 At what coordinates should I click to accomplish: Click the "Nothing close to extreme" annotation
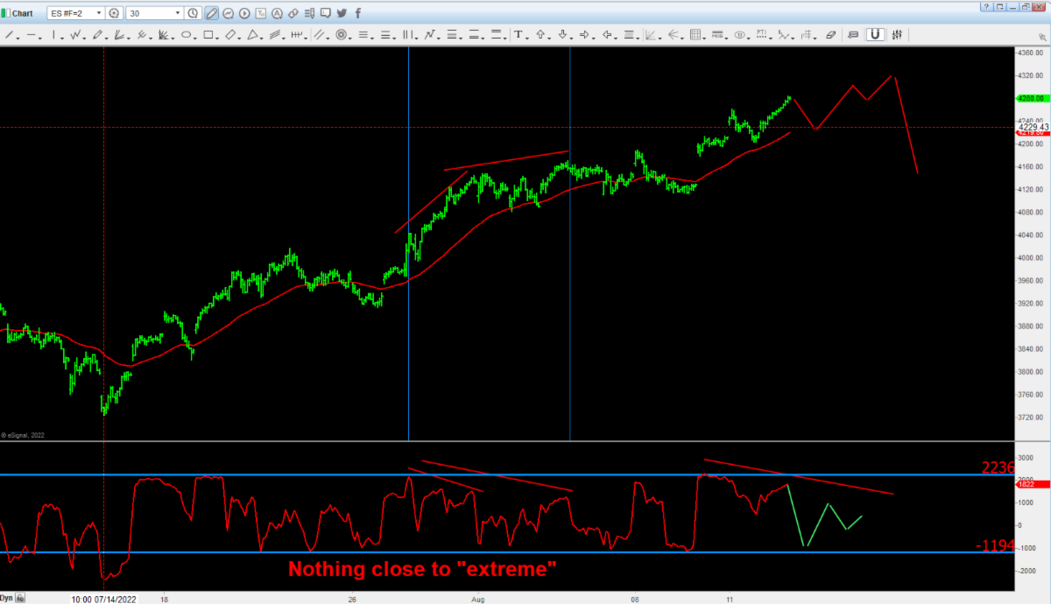coord(423,569)
